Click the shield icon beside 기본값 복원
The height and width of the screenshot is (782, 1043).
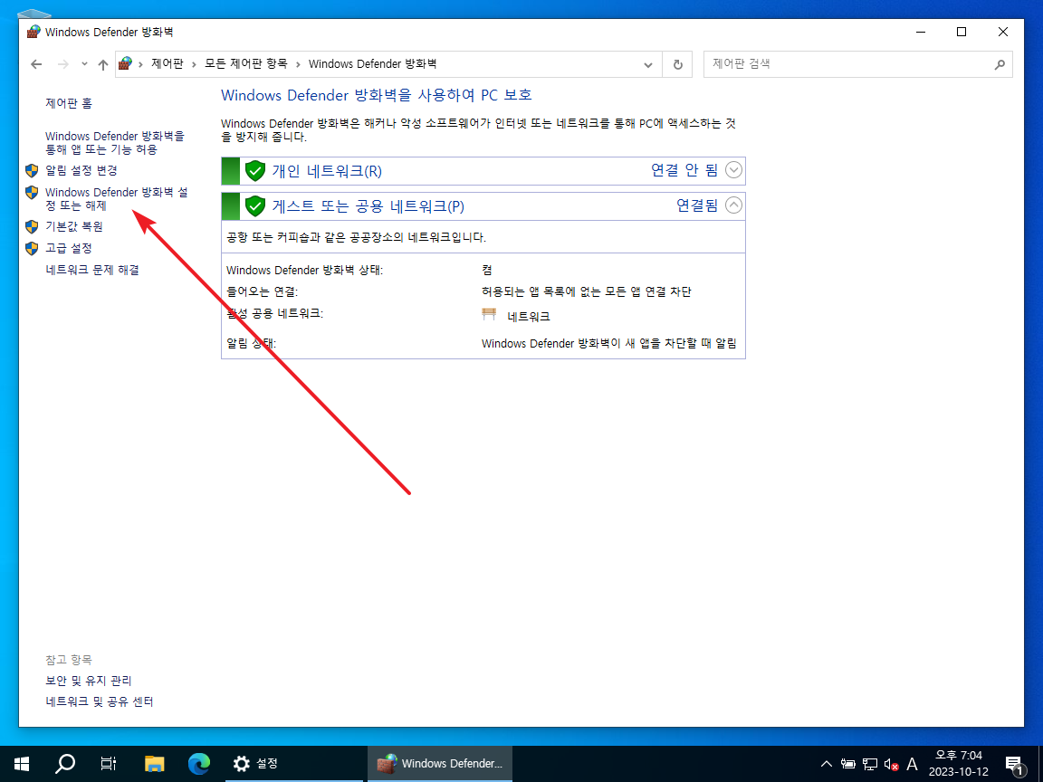pyautogui.click(x=32, y=227)
